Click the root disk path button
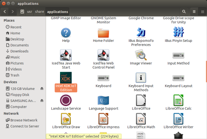The height and width of the screenshot is (139, 207). [22, 12]
